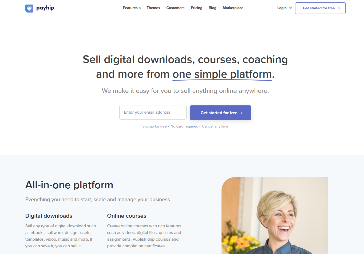Open the Features menu item

pyautogui.click(x=130, y=8)
